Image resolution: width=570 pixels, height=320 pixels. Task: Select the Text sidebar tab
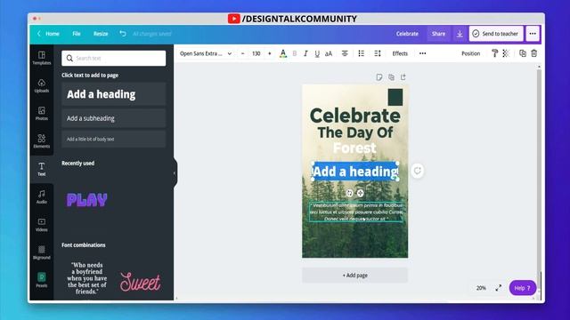(x=42, y=169)
